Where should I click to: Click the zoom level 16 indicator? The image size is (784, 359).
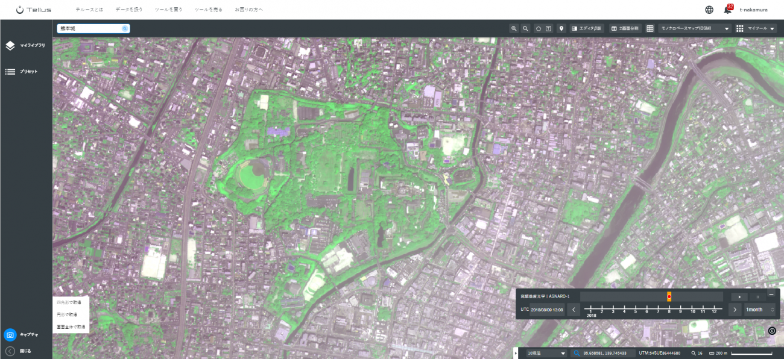tap(697, 353)
